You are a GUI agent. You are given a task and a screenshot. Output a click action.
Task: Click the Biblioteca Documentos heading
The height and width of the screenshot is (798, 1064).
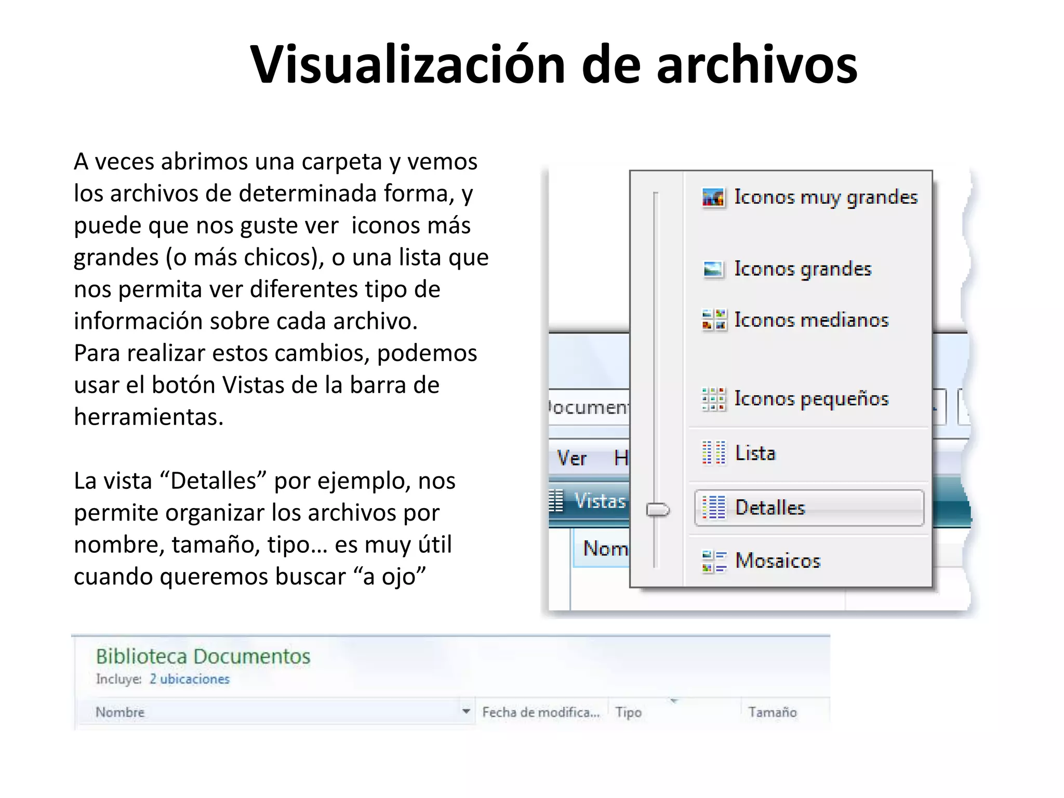coord(203,656)
